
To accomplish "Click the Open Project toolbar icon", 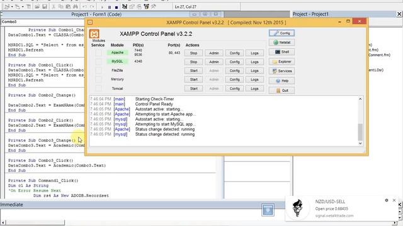I will 37,7.
